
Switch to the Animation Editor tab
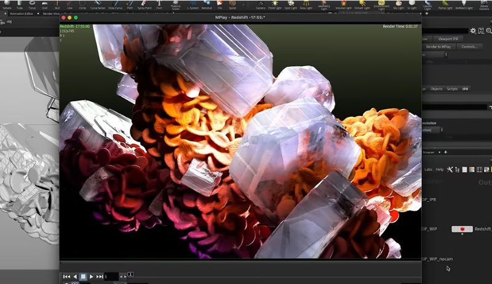[x=22, y=13]
